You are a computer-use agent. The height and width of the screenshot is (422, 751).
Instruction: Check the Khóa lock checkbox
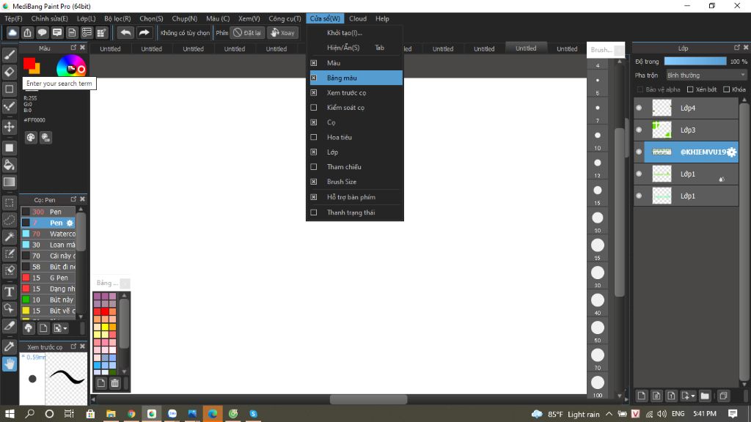tap(727, 89)
